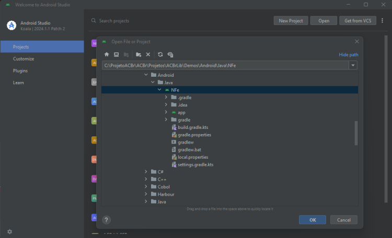
Task: Go to the Home directory icon
Action: [x=107, y=54]
